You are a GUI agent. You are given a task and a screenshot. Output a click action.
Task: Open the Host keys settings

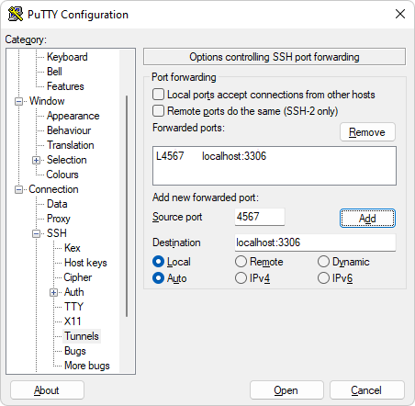85,263
